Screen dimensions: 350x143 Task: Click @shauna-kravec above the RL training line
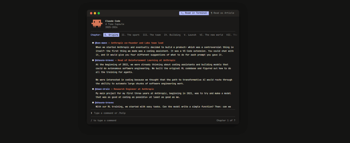104,103
